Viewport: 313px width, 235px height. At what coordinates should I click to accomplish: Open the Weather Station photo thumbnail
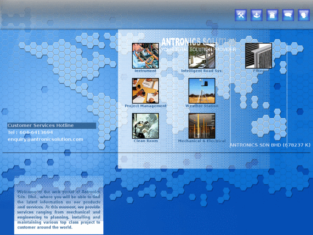pos(202,91)
